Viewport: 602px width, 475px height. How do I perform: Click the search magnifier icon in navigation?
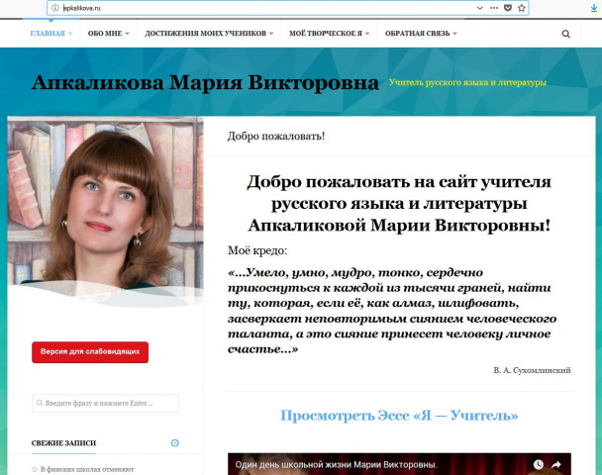[x=566, y=34]
